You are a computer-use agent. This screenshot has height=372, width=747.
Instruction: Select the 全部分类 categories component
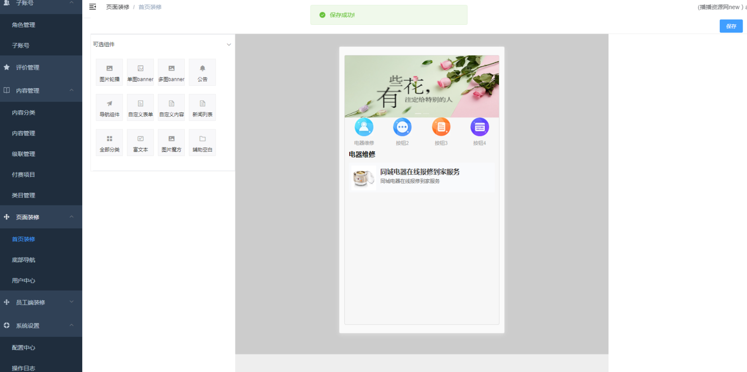coord(109,142)
